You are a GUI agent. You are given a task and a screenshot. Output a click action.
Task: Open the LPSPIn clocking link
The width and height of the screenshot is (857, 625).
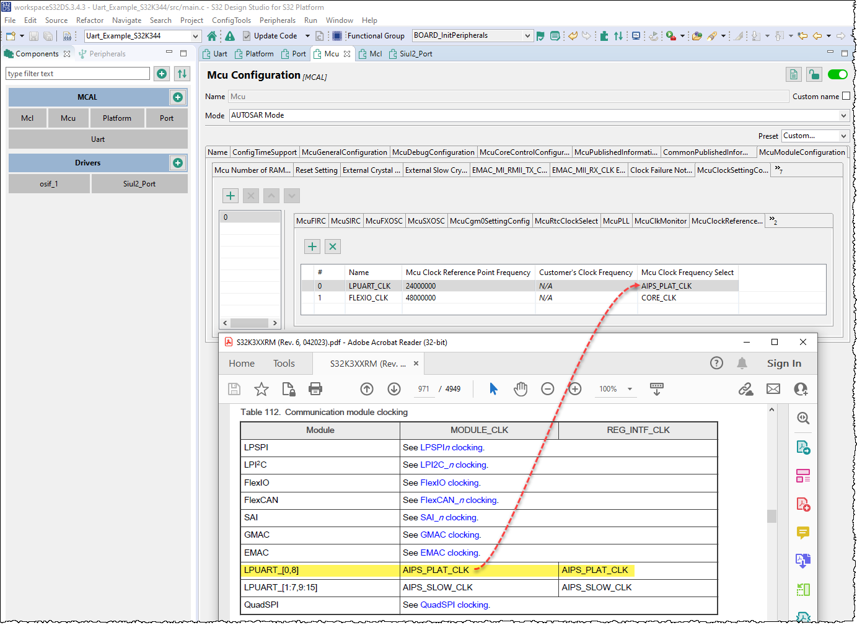[x=452, y=447]
